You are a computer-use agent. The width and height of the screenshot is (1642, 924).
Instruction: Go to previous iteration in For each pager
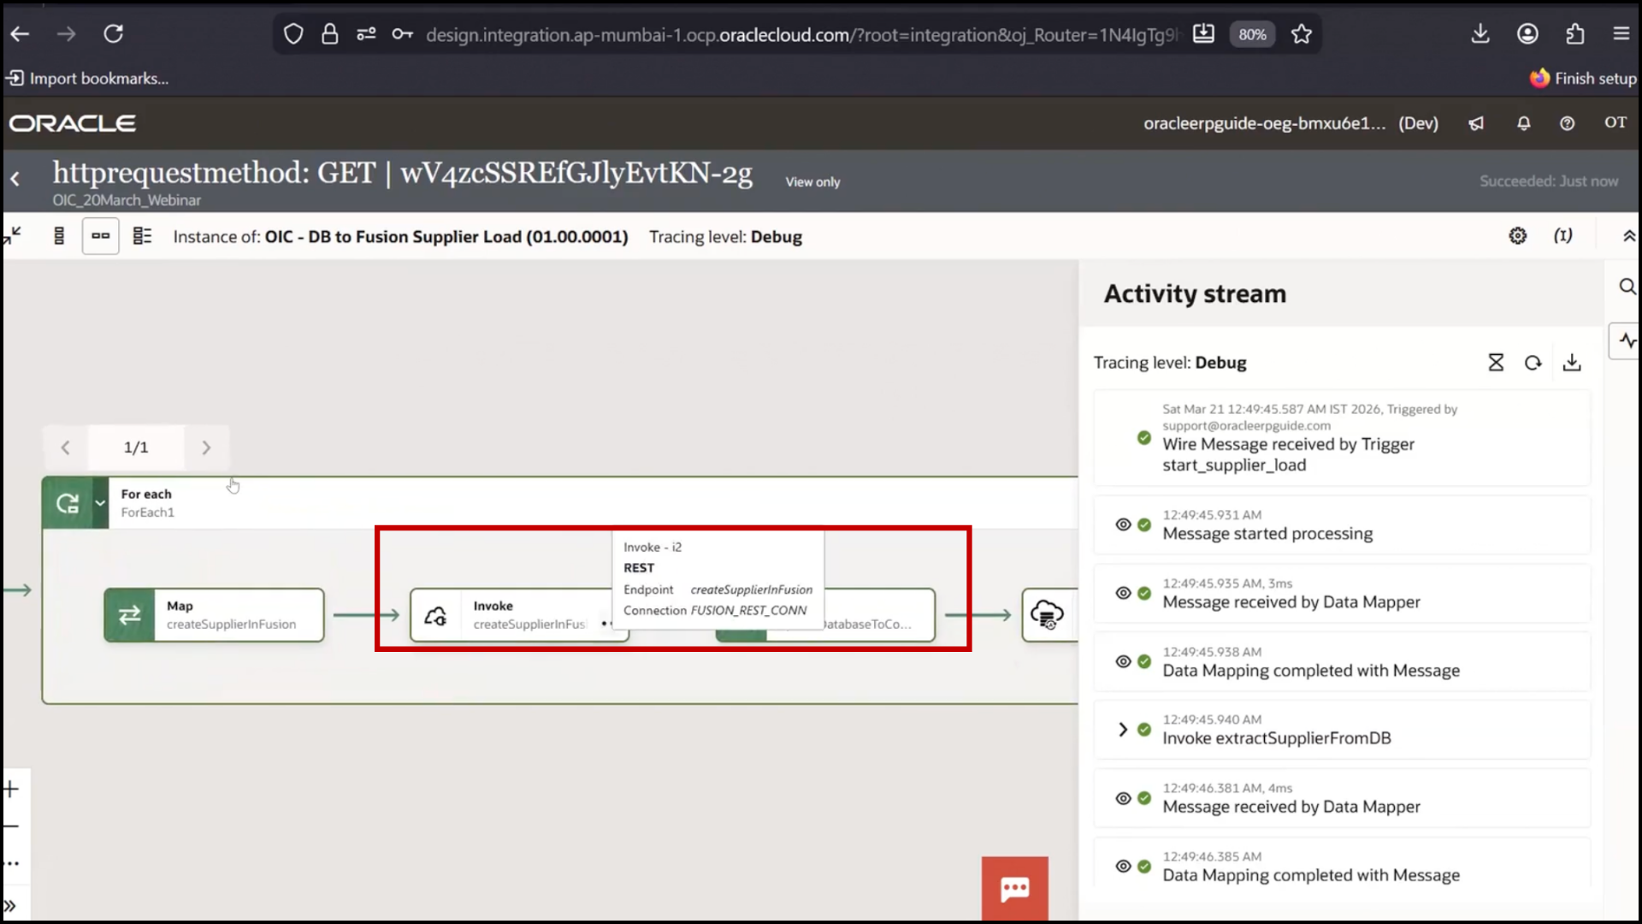pos(66,447)
